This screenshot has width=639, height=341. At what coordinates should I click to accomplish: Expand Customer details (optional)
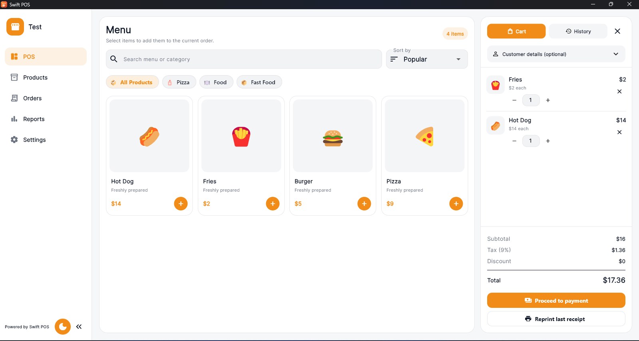(556, 54)
